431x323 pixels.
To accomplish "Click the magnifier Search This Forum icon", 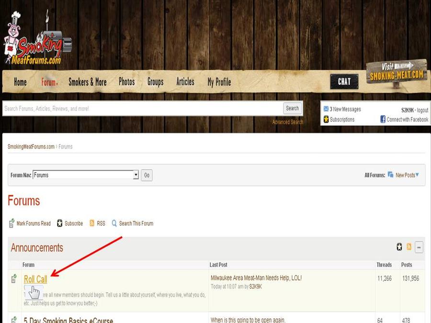I will pos(114,223).
